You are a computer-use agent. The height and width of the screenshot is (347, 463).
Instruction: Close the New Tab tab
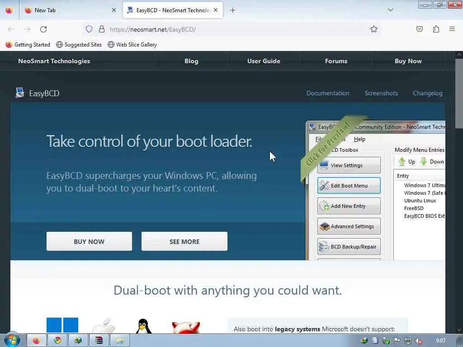point(113,10)
